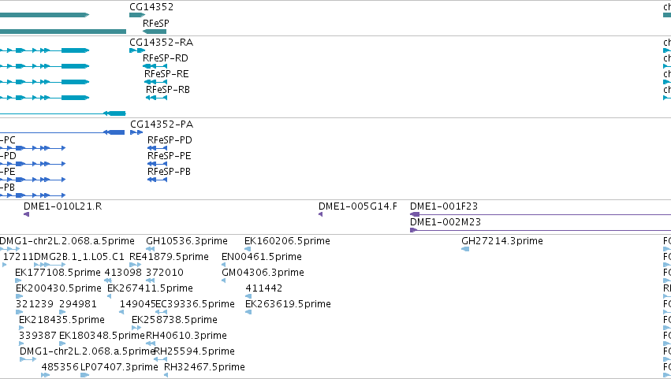Click EK263619.5prime EST label
This screenshot has height=379, width=671.
coord(288,305)
